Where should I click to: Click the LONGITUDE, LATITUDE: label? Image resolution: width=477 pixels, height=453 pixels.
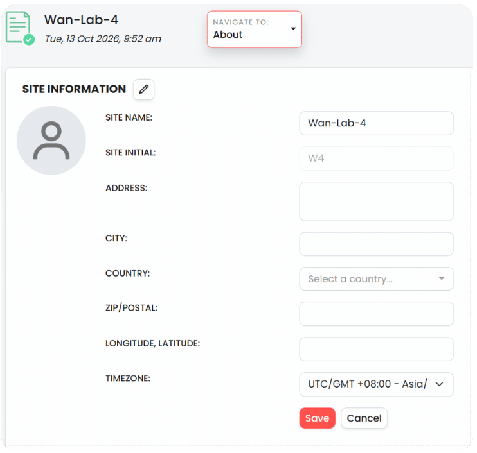coord(153,343)
